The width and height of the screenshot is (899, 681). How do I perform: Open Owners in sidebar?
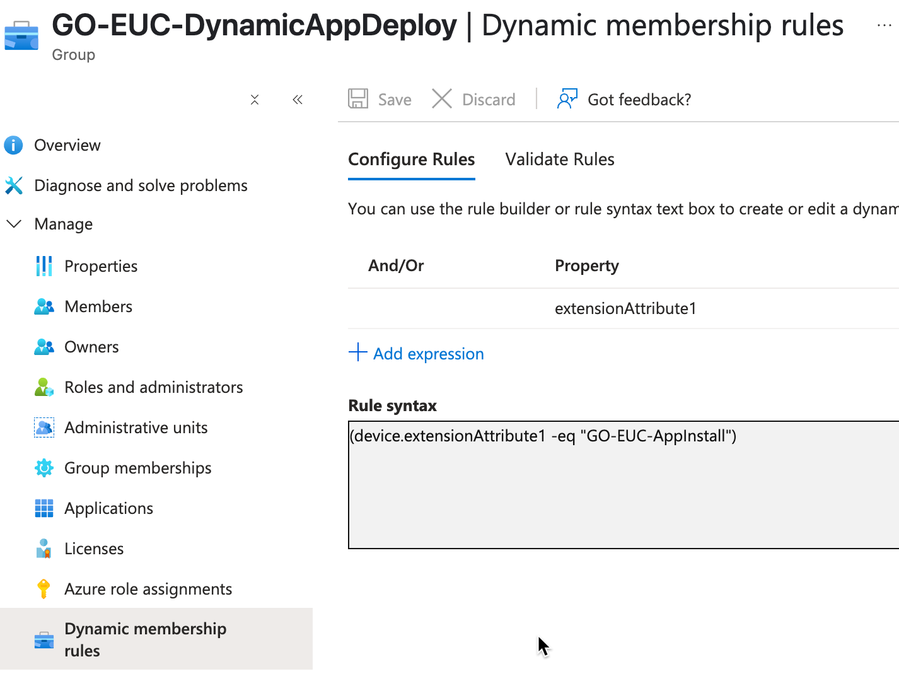click(x=91, y=347)
